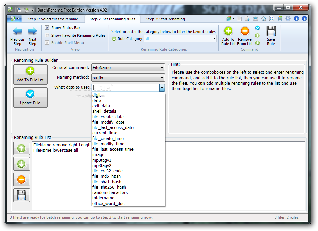318x231 pixels.
Task: Click the key registration icon
Action: [288, 19]
